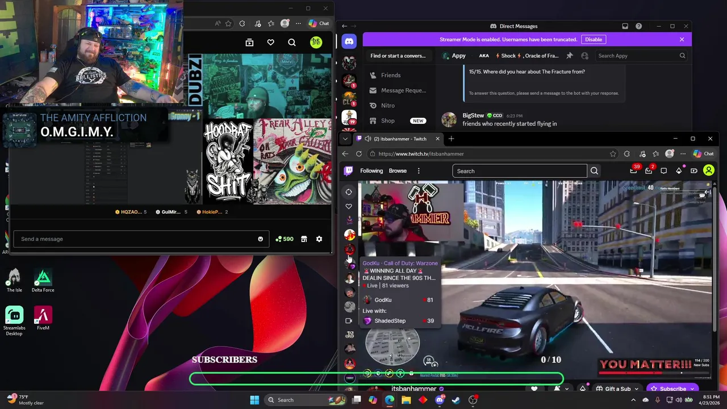Open Steam from the taskbar
727x409 pixels.
pos(456,400)
